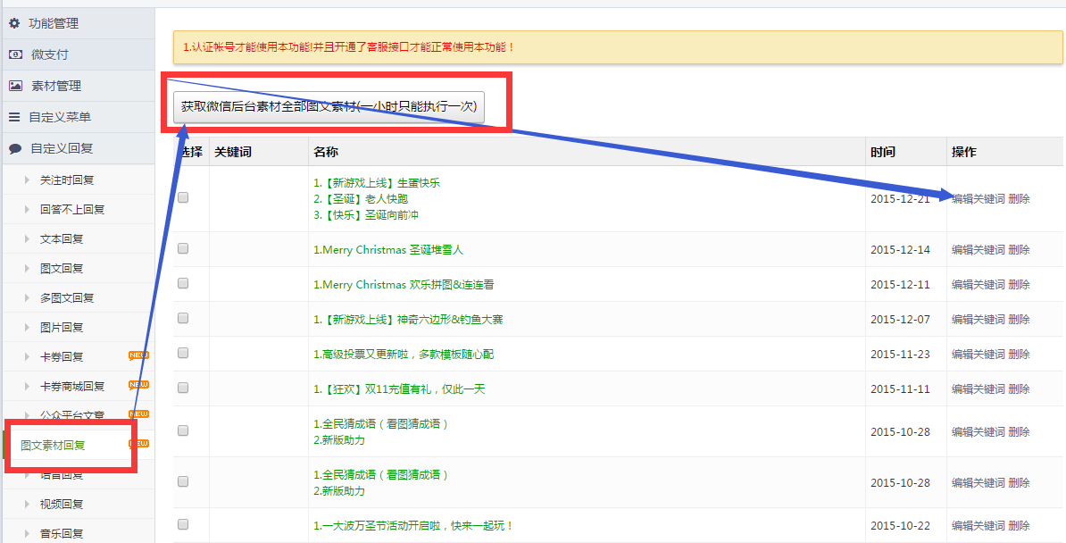Click 编辑关键词 for the 2015-12-14 row

click(978, 250)
